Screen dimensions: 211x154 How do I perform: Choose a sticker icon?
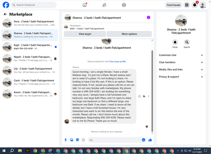78,140
